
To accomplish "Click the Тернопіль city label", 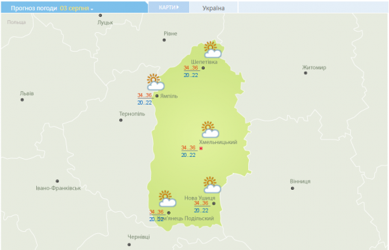I will [x=132, y=114].
